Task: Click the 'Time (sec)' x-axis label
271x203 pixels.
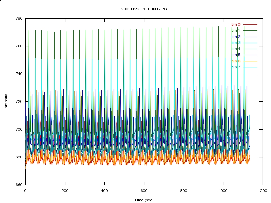Action: [x=144, y=200]
